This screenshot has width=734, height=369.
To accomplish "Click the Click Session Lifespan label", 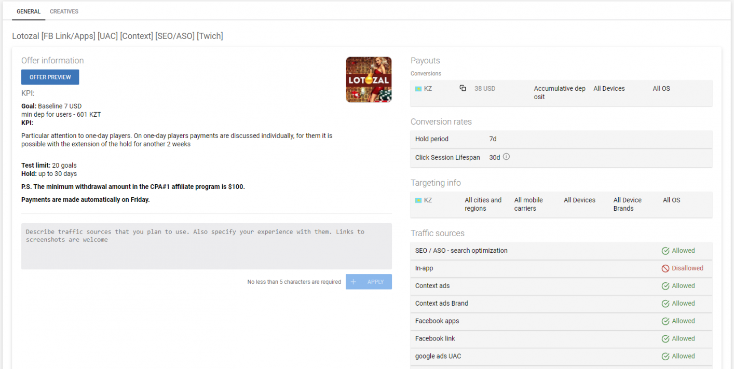I will pos(447,157).
